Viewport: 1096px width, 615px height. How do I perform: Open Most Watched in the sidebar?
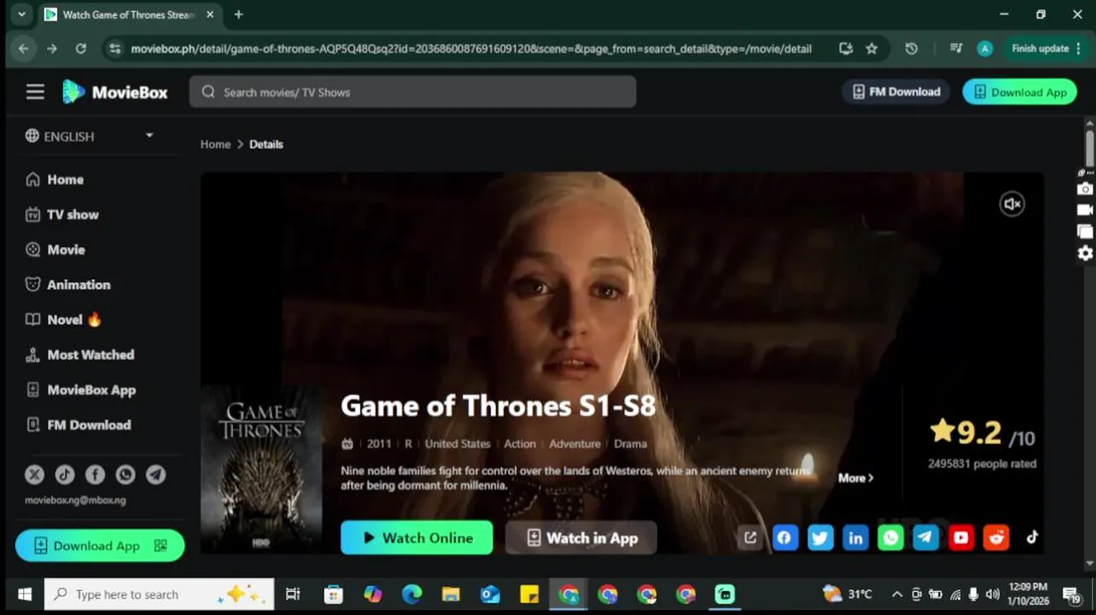coord(80,354)
